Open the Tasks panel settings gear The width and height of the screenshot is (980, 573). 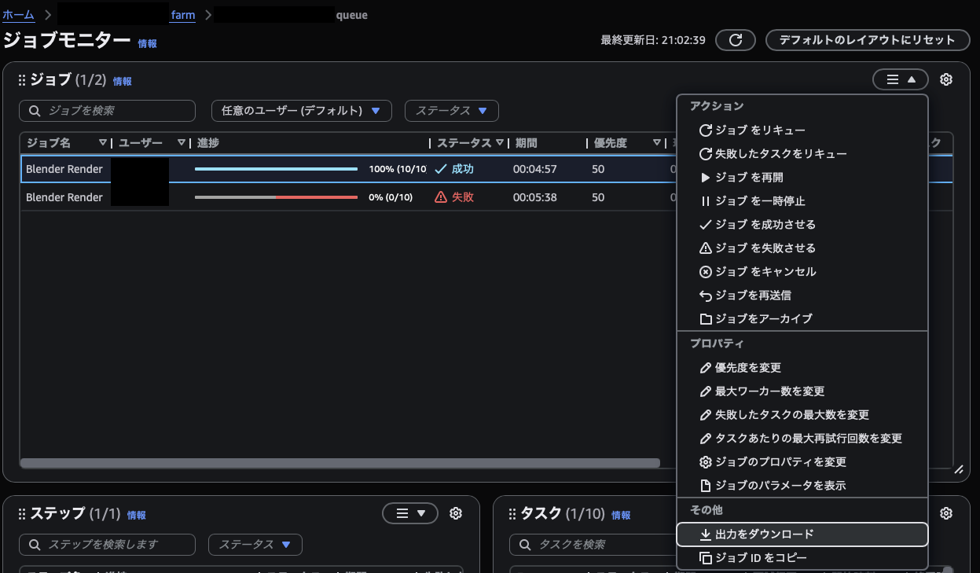click(945, 513)
